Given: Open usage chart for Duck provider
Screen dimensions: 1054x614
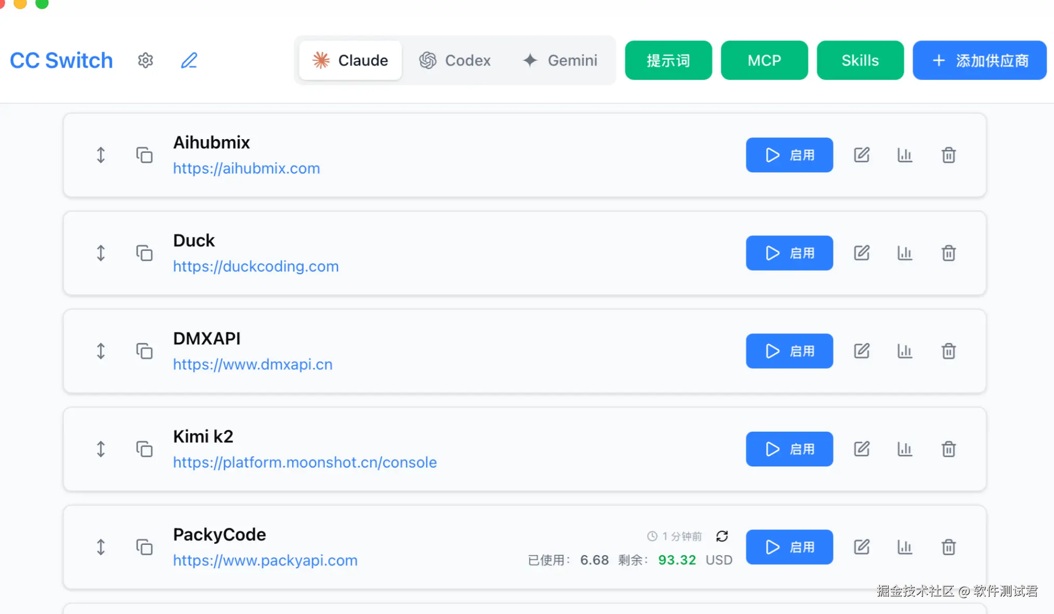Looking at the screenshot, I should (905, 253).
